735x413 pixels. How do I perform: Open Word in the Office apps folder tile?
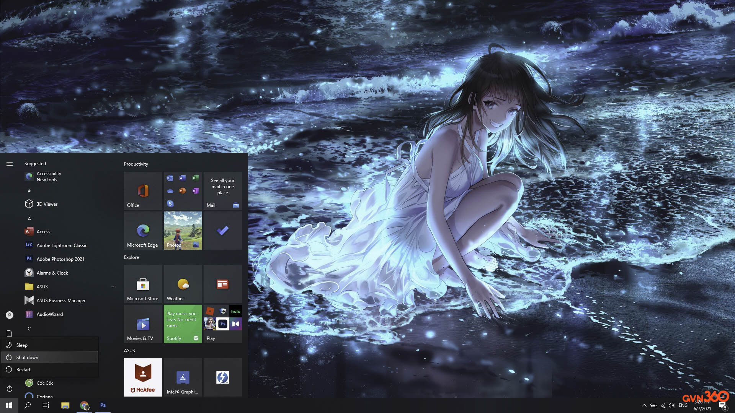pos(183,178)
